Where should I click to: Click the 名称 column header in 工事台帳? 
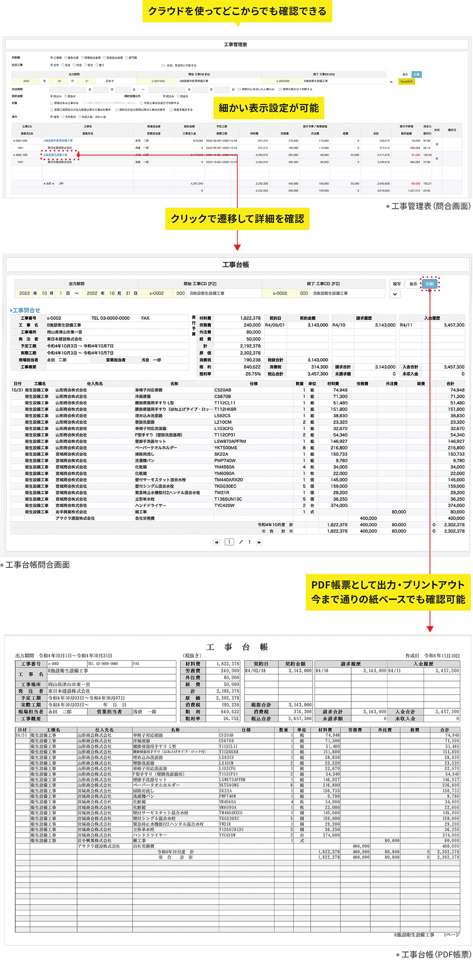[174, 384]
